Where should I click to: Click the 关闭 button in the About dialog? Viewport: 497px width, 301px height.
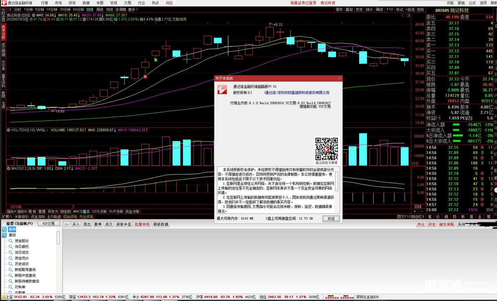331,219
